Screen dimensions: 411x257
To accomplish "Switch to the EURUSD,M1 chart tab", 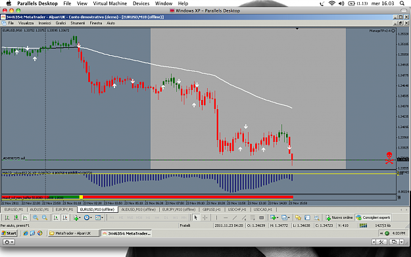I will pos(14,210).
